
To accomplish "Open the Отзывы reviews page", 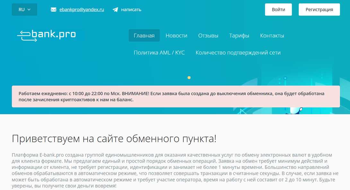I will (208, 36).
